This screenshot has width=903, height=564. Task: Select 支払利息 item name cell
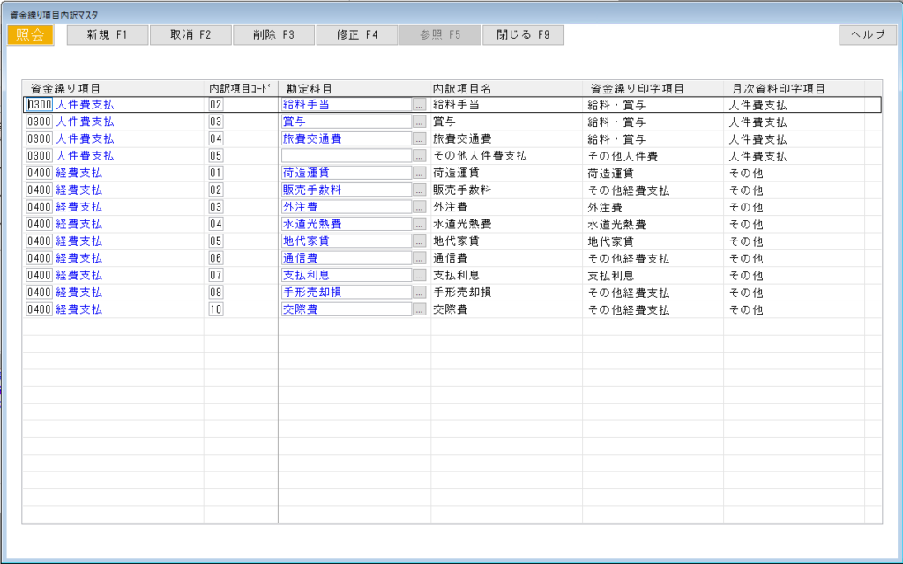[506, 275]
